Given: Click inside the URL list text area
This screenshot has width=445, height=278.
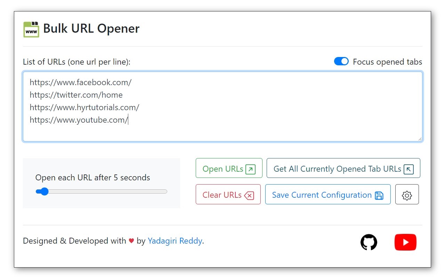Looking at the screenshot, I should (222, 107).
